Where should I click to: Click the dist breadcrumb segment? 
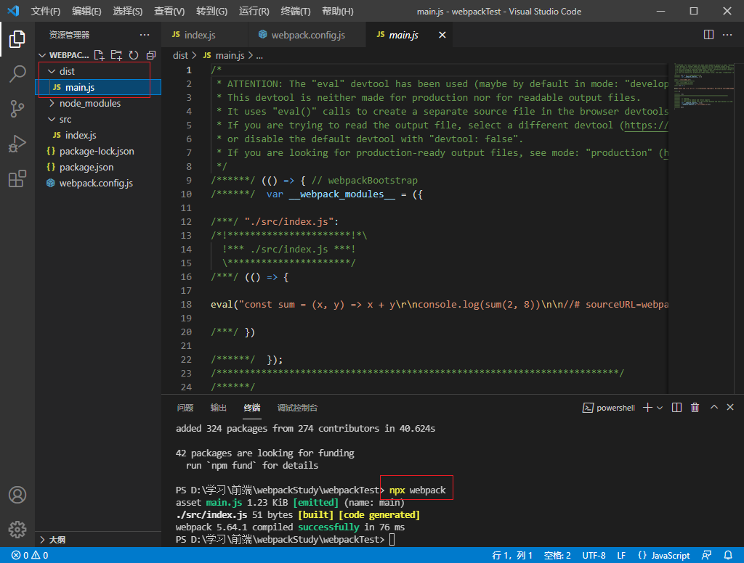point(180,55)
